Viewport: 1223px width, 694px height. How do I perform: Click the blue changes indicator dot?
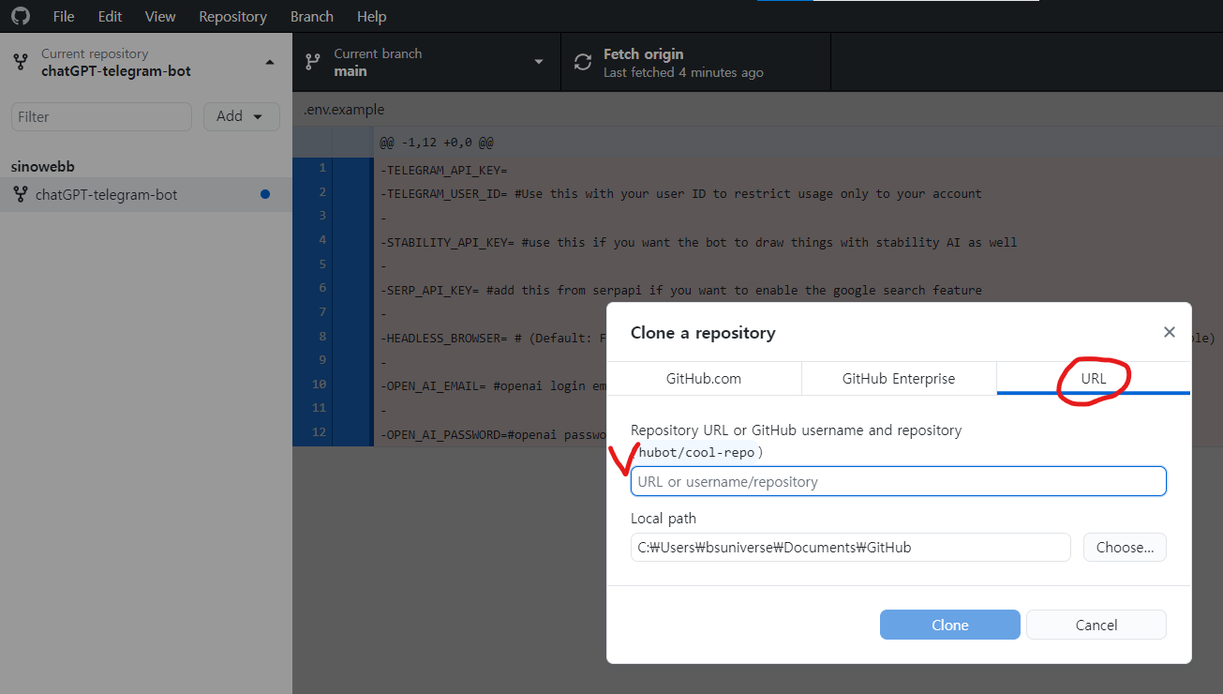265,194
